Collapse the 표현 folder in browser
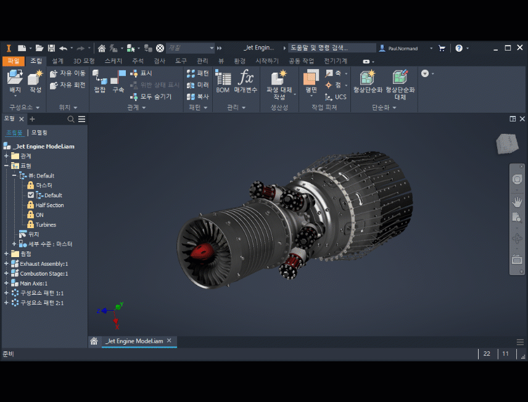The height and width of the screenshot is (402, 528). [x=6, y=166]
